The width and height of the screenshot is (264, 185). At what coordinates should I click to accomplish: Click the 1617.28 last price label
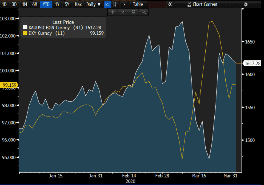(x=252, y=63)
